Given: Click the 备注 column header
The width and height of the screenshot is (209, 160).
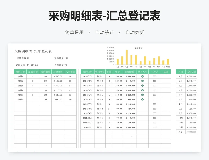Looking at the screenshot, I should tap(166, 72).
